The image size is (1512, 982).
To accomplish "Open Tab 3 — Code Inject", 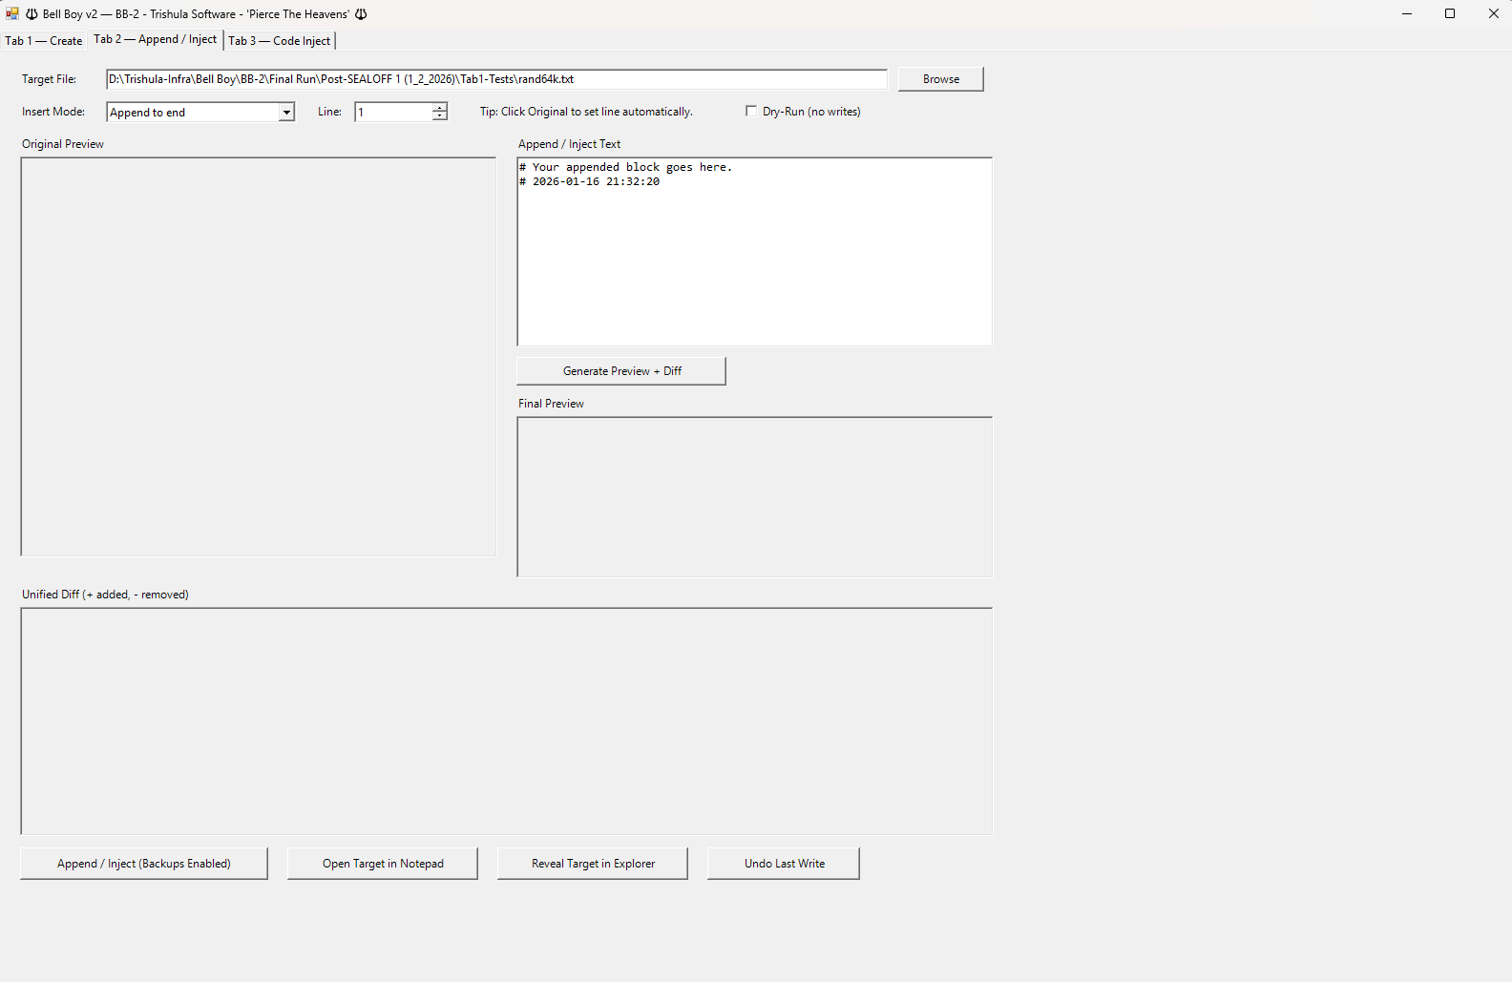I will click(280, 41).
